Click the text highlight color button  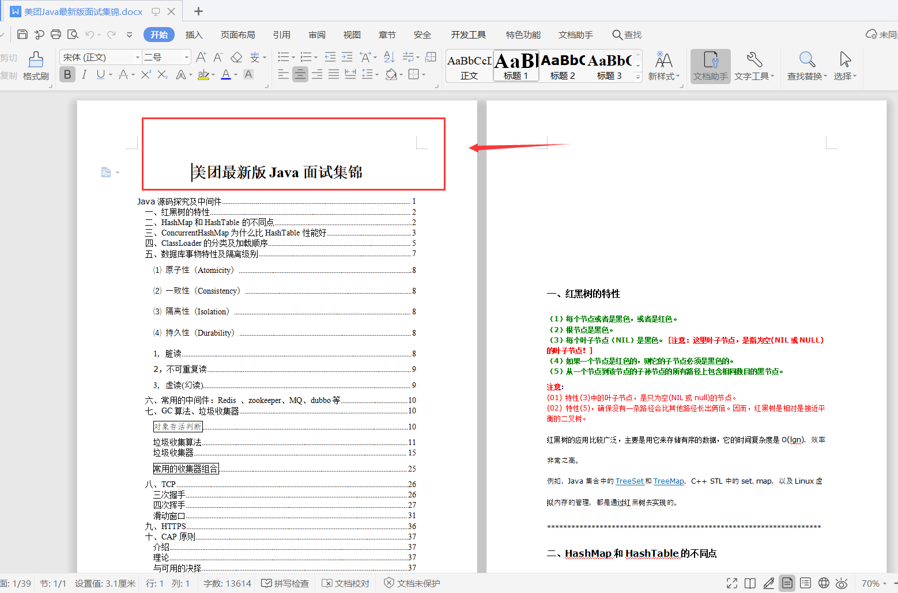203,74
